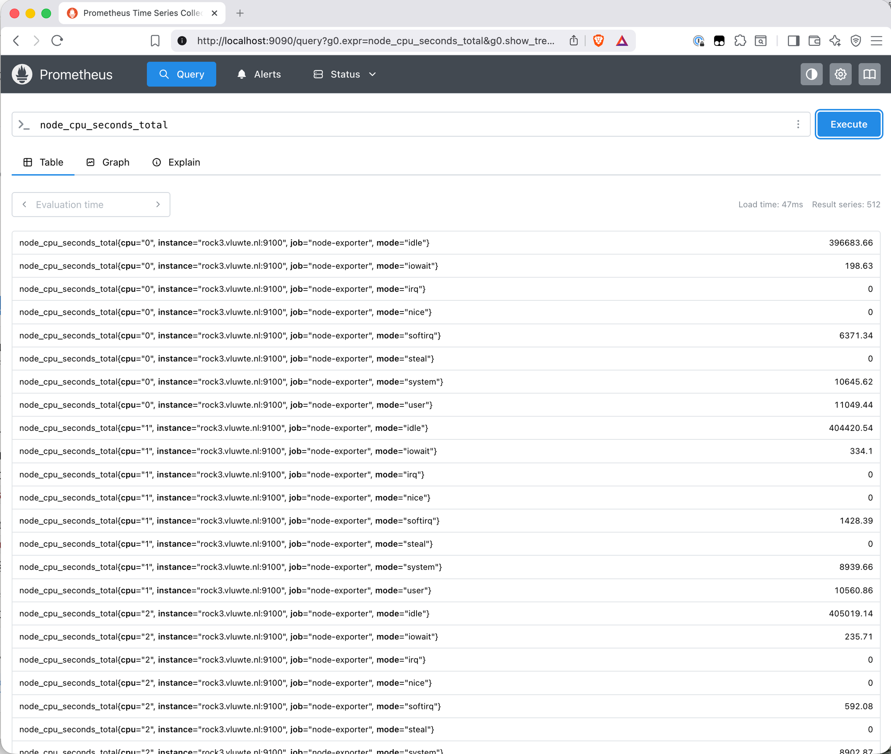Step evaluation time backward with left chevron
891x754 pixels.
(x=25, y=205)
